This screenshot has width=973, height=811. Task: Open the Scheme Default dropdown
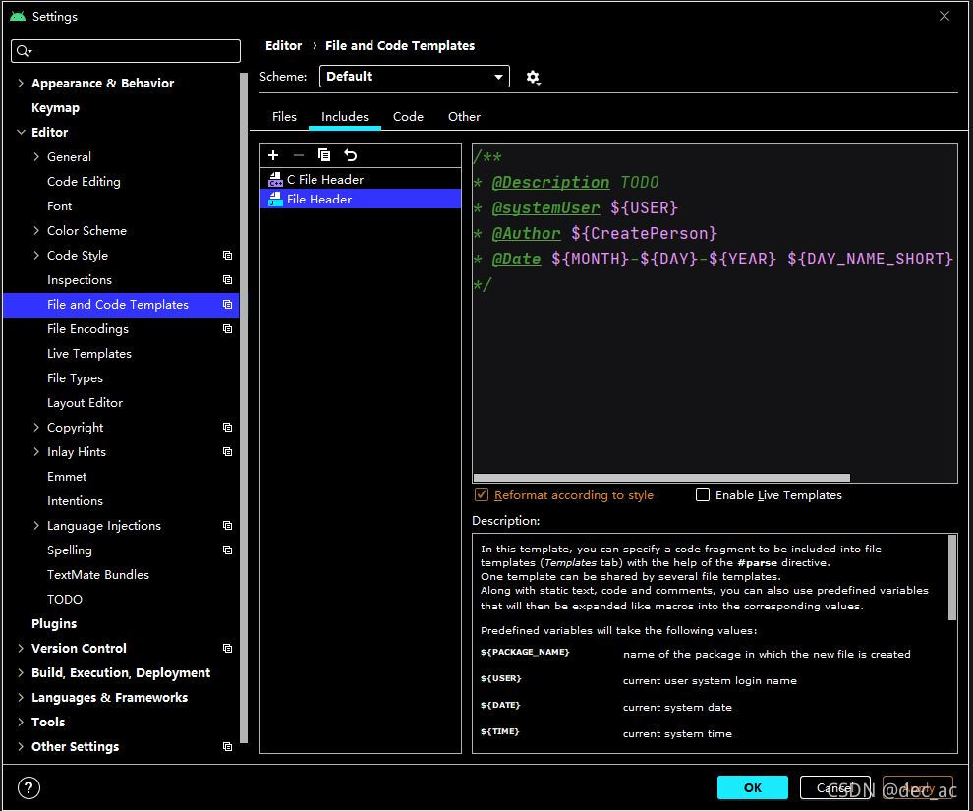click(x=415, y=77)
